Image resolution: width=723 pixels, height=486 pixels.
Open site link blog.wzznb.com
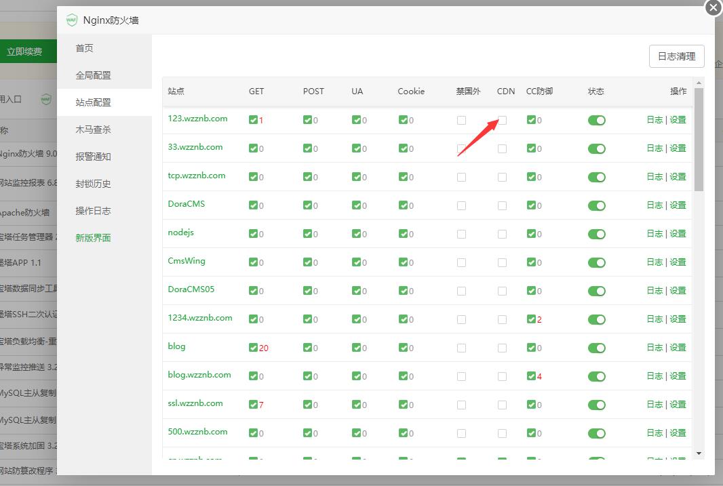pos(199,375)
